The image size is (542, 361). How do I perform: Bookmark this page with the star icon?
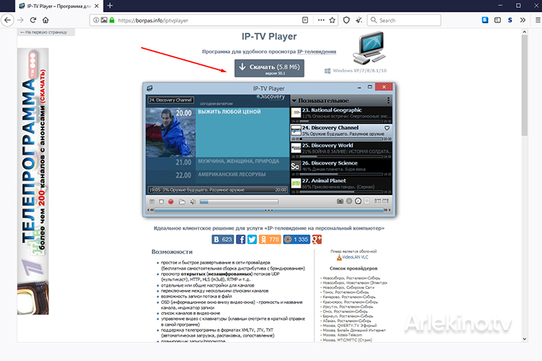tap(332, 20)
